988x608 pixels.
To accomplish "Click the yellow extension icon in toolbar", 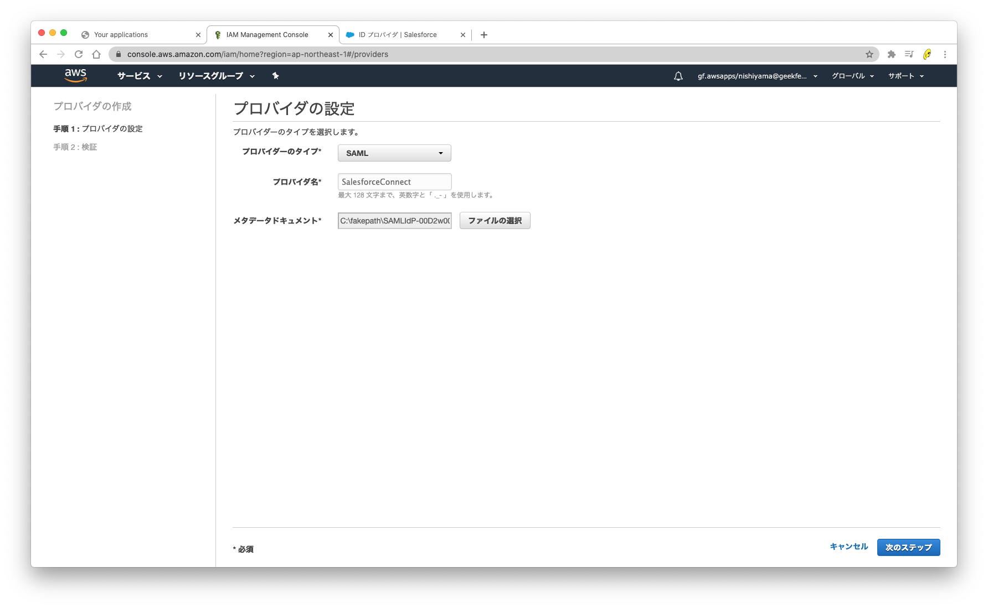I will coord(927,54).
